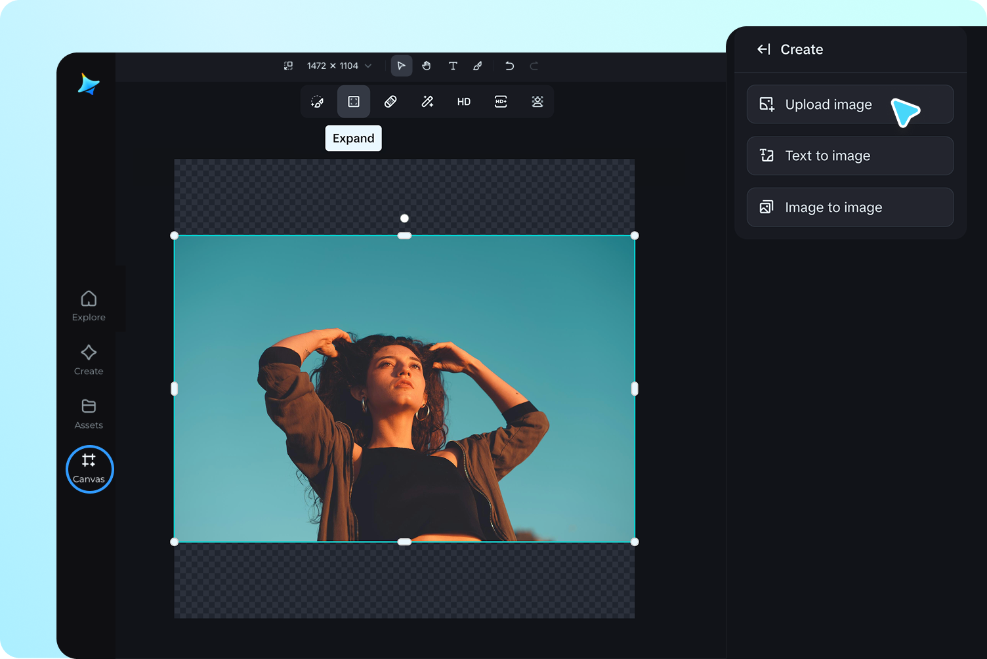Click the bottom-left corner handle of the image
Viewport: 987px width, 659px height.
174,542
